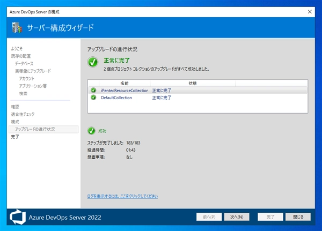Select 確認 step in the sidebar
Screen dimensions: 322x231
[15, 107]
